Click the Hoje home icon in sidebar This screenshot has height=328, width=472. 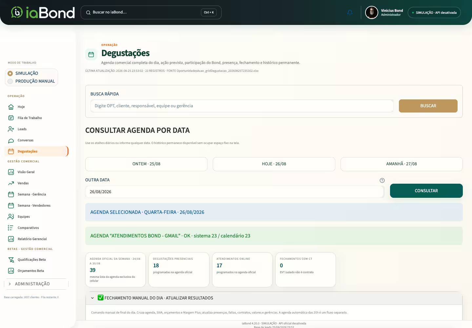[x=11, y=107]
